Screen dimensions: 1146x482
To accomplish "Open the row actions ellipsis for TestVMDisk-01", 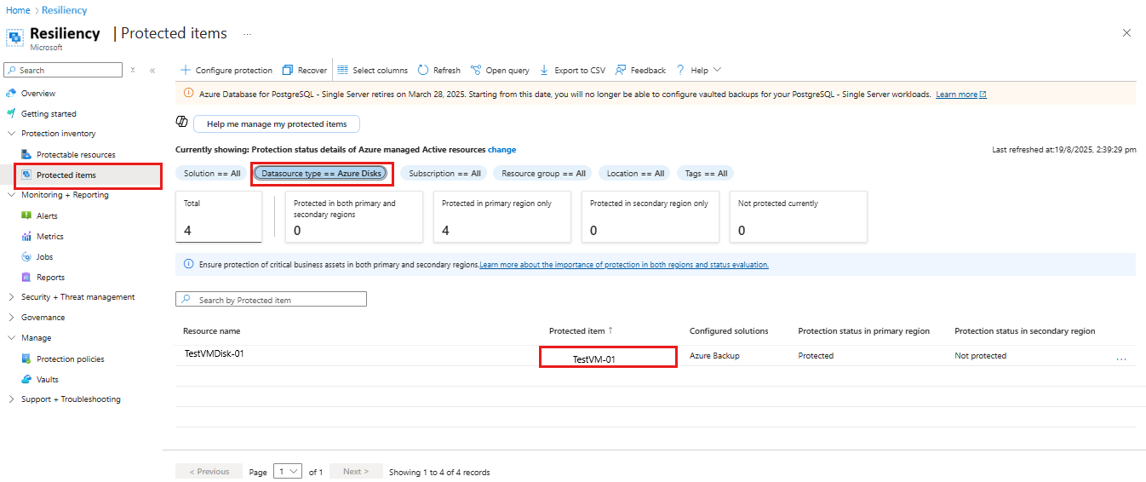I will [1121, 359].
